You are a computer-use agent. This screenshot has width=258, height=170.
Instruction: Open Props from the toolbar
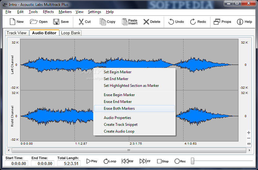coord(222,22)
